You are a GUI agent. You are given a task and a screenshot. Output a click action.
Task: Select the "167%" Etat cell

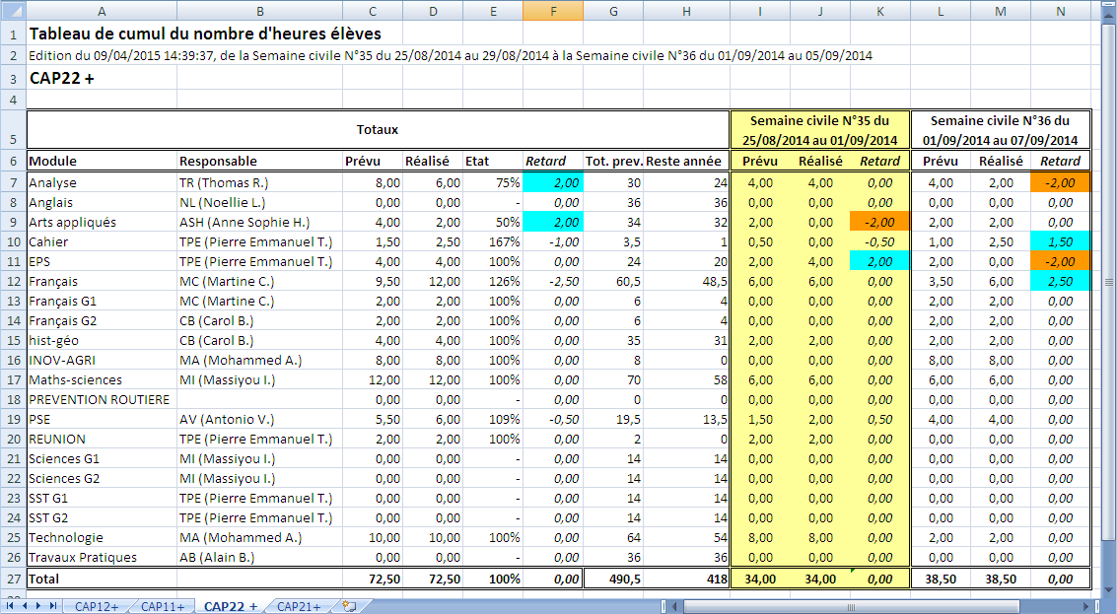pyautogui.click(x=493, y=242)
